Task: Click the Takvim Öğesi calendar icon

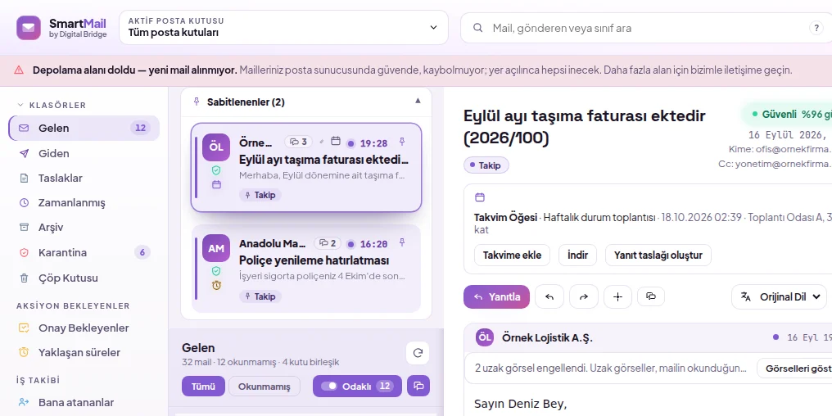Action: [x=480, y=197]
